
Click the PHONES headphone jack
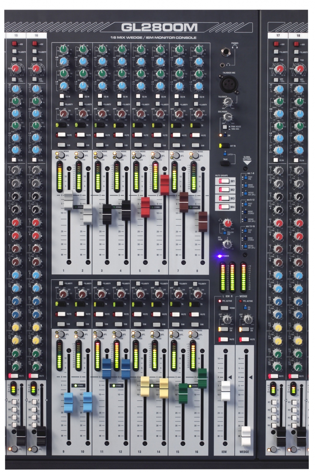226,52
